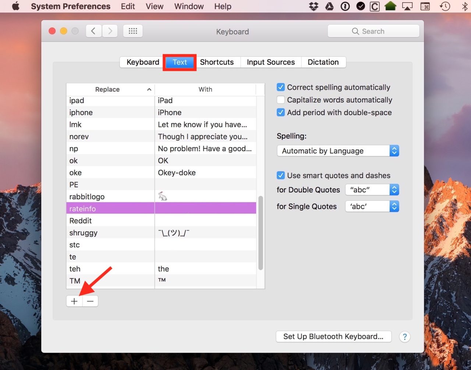The width and height of the screenshot is (471, 370).
Task: Open the Help menu
Action: [223, 6]
